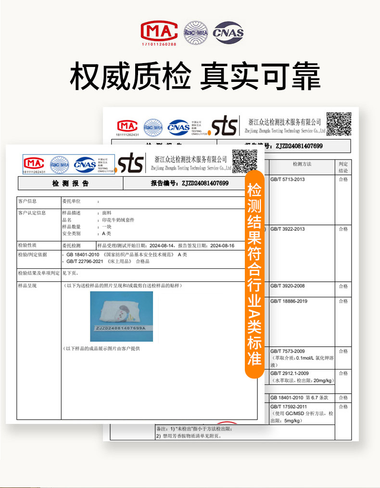Screen dimensions: 380x488
Task: Click the blue CNAS logo on front report
Action: pos(85,164)
